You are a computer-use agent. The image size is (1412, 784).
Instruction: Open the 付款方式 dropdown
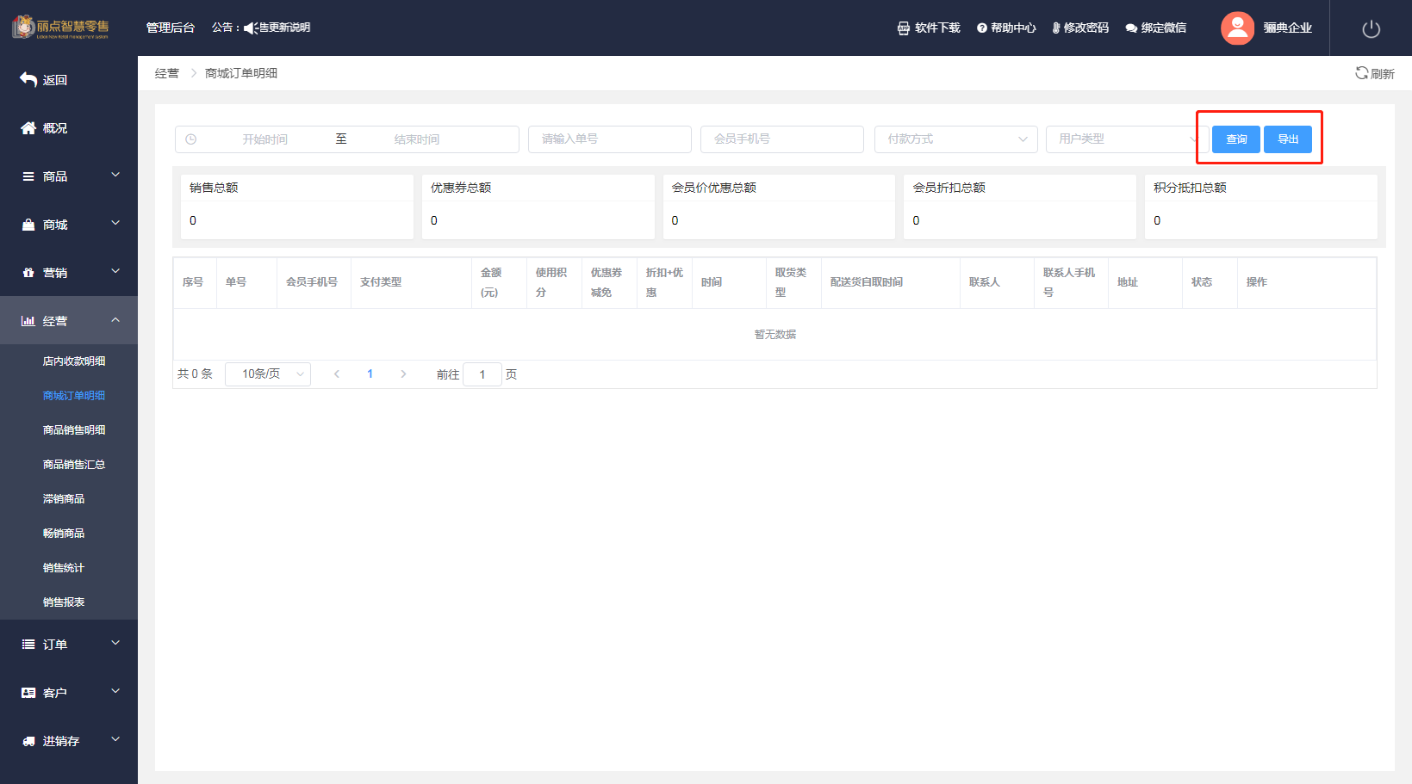(955, 139)
